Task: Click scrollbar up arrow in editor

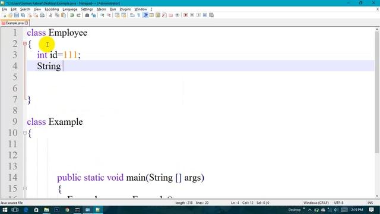Action: click(377, 29)
